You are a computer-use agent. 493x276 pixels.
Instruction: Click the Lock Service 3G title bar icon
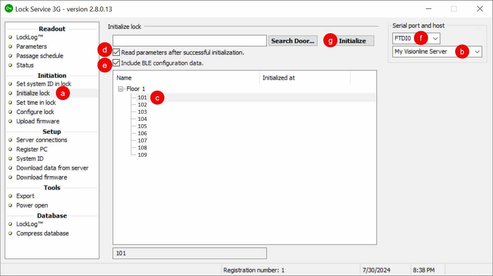point(9,9)
